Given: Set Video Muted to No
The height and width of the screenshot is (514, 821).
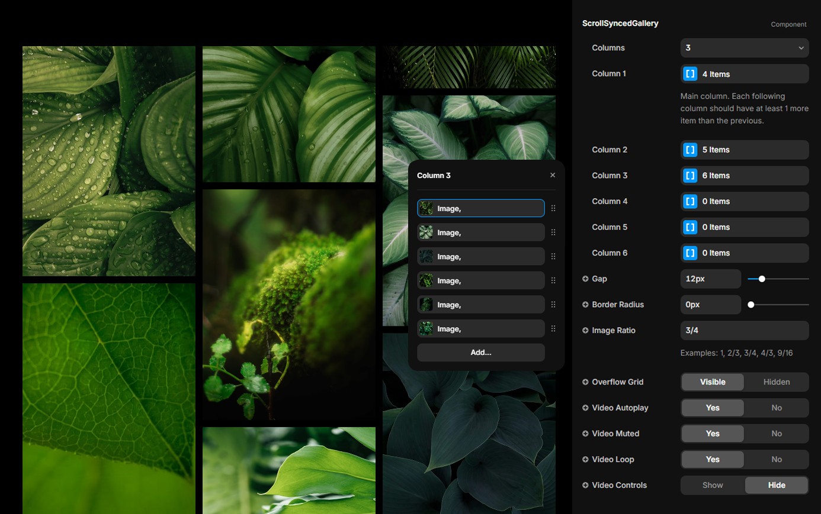Looking at the screenshot, I should 777,434.
